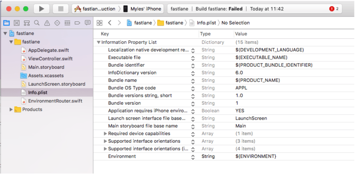Expand the Supported interface orientations array with 3 items
Image resolution: width=355 pixels, height=175 pixels.
pyautogui.click(x=105, y=141)
